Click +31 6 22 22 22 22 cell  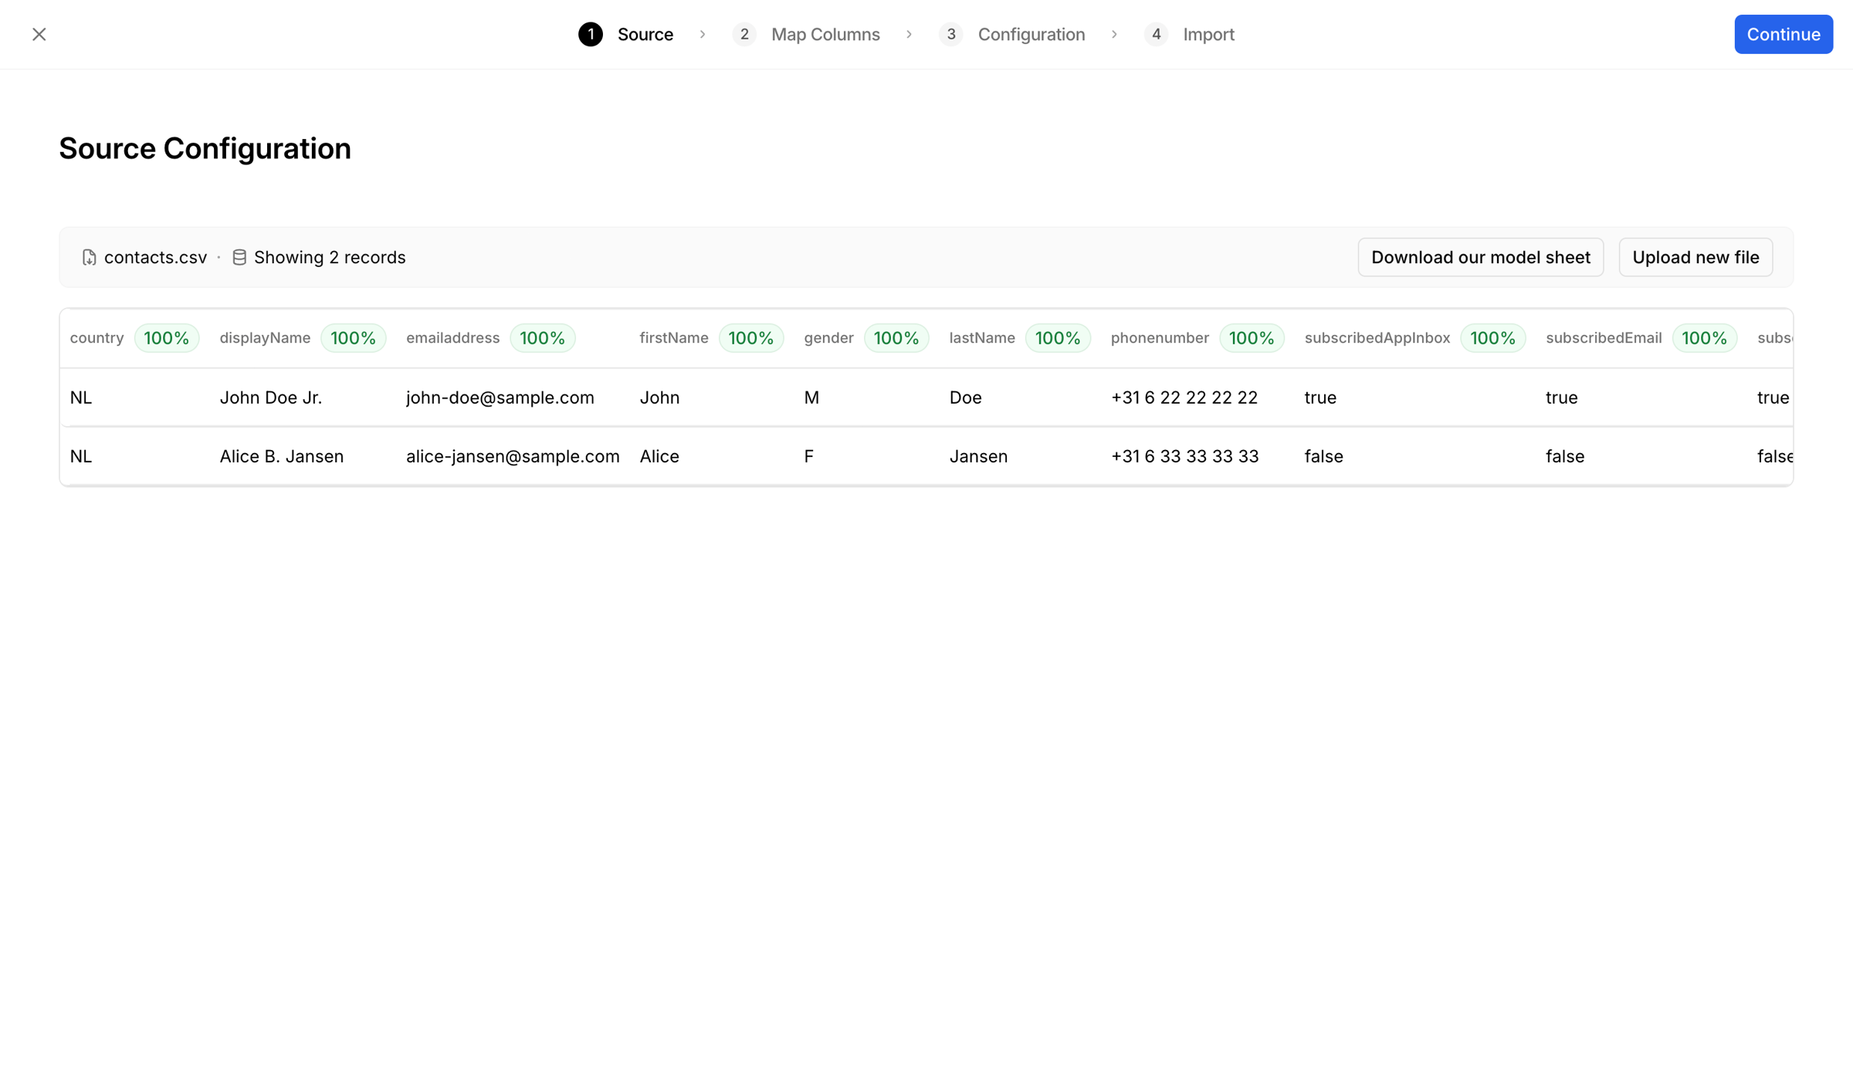[1184, 398]
